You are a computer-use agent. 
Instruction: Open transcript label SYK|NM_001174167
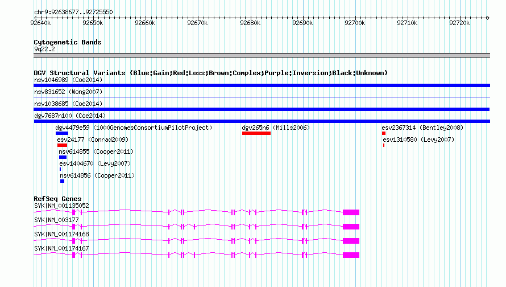(x=61, y=248)
